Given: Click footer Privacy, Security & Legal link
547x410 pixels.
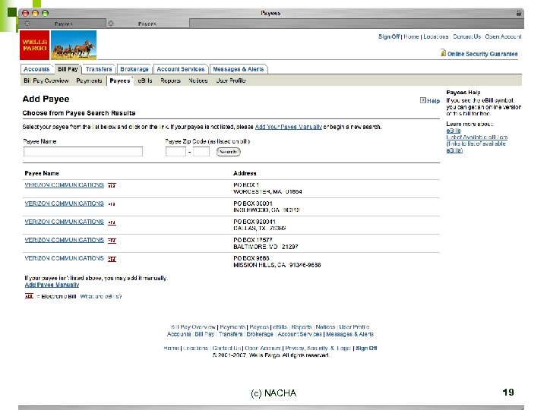Looking at the screenshot, I should point(318,348).
